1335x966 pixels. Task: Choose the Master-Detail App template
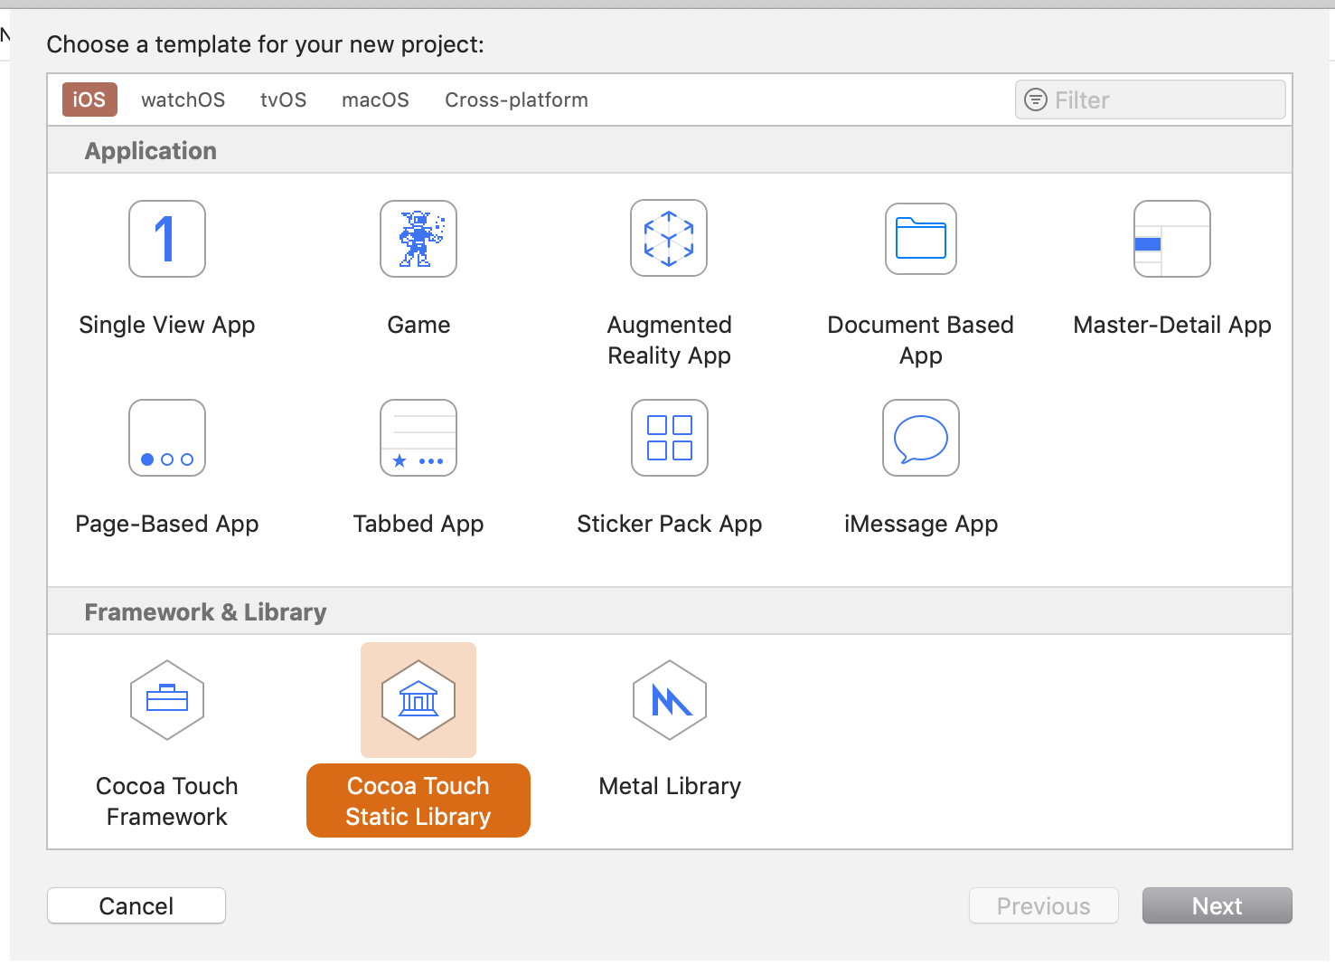click(1171, 239)
